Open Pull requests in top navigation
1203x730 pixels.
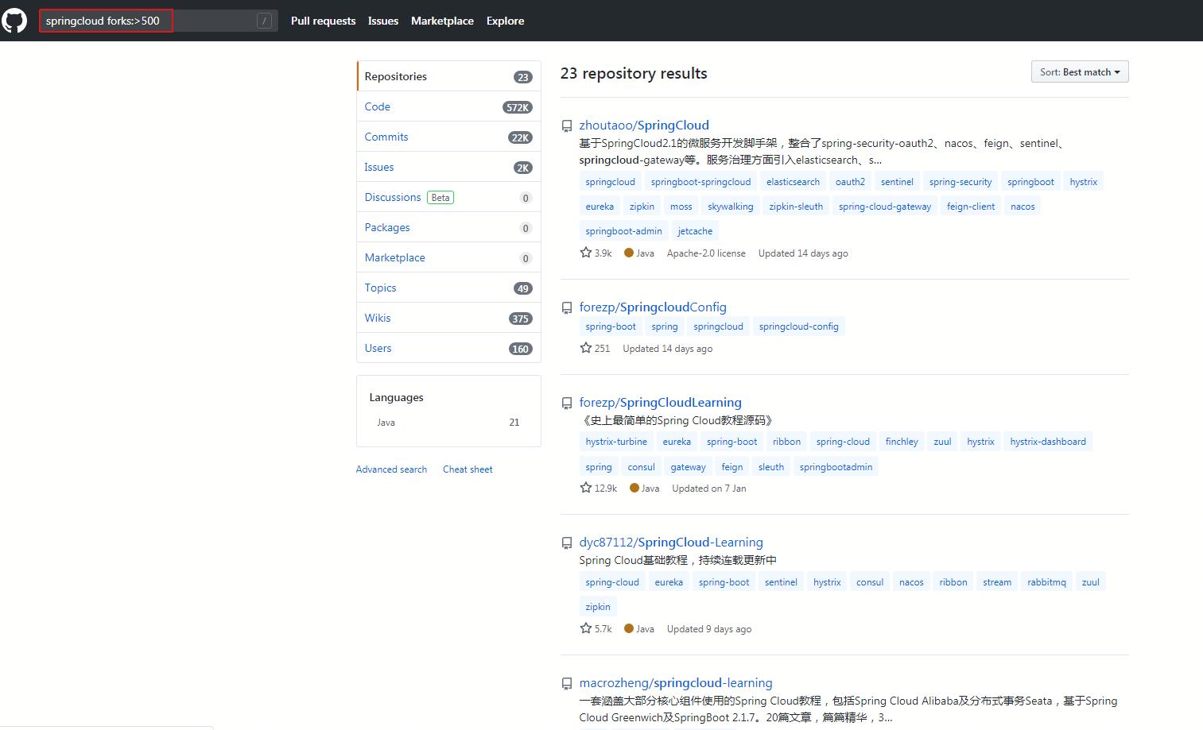[323, 21]
